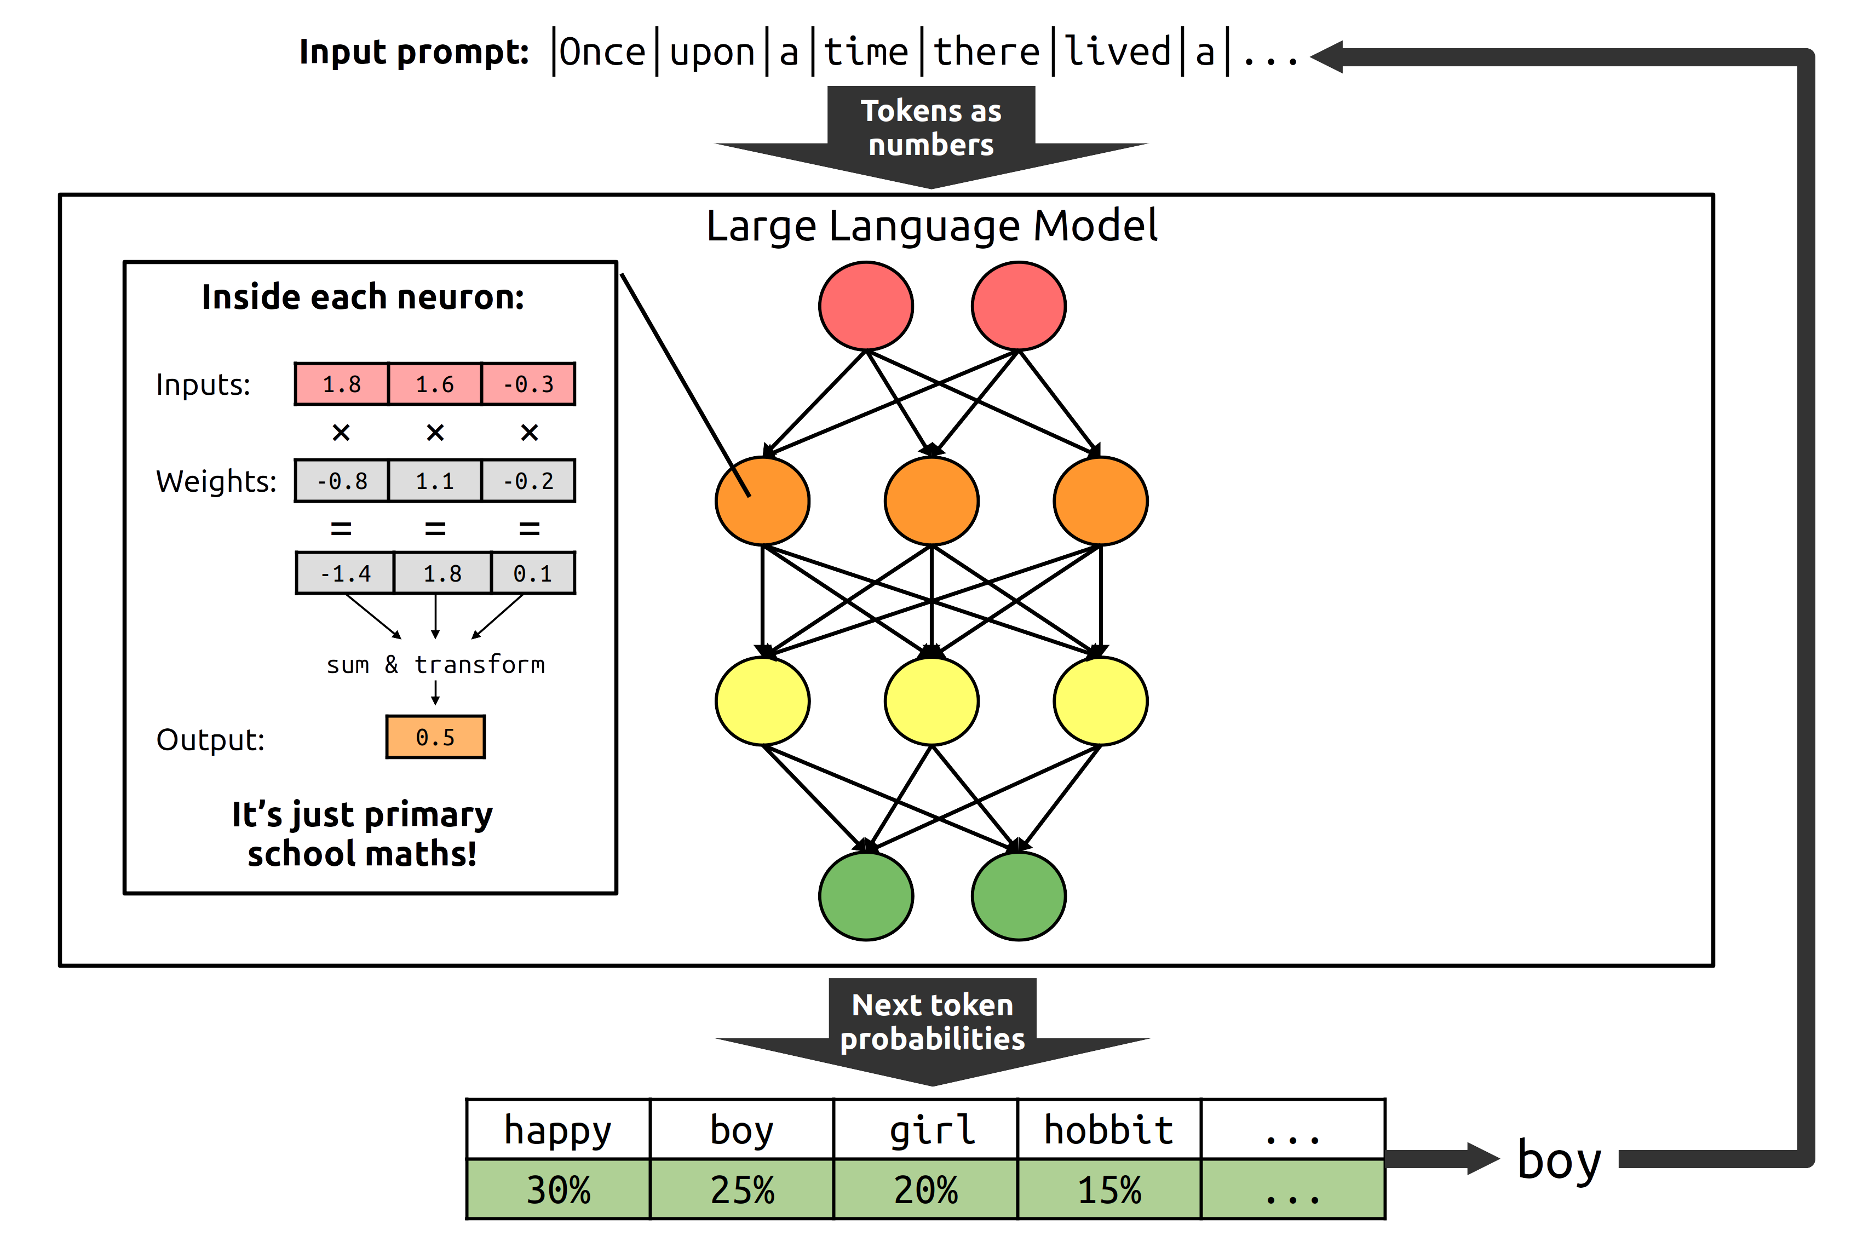Select the right green output neuron

pos(1019,896)
